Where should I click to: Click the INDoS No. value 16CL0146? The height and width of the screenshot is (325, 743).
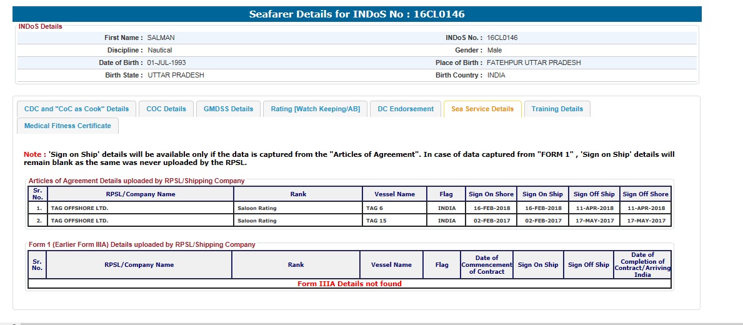point(502,37)
